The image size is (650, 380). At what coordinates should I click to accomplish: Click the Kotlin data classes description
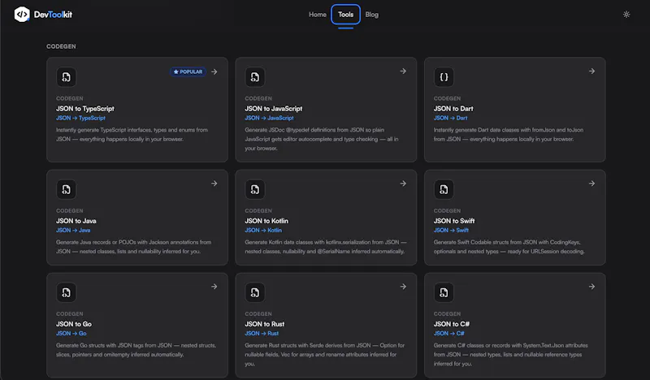326,247
